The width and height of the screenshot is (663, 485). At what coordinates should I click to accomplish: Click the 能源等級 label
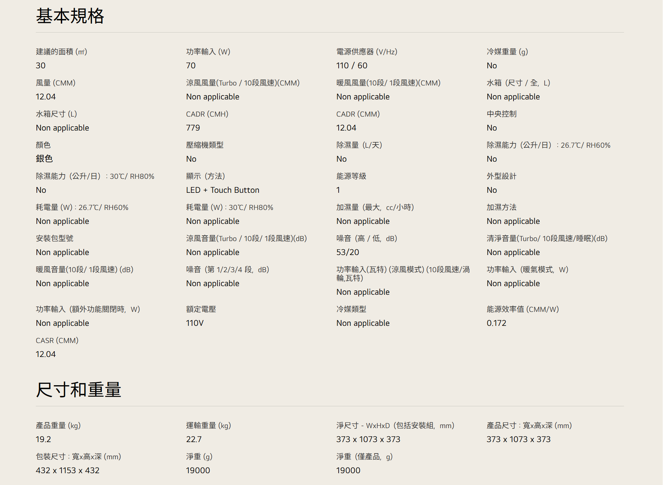point(351,176)
